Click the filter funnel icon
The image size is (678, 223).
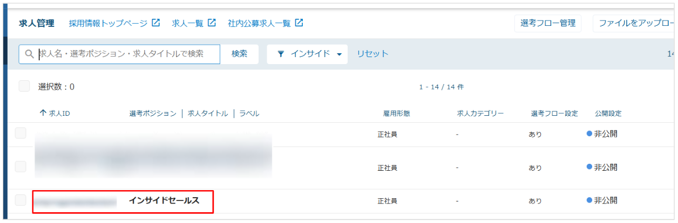pyautogui.click(x=281, y=54)
